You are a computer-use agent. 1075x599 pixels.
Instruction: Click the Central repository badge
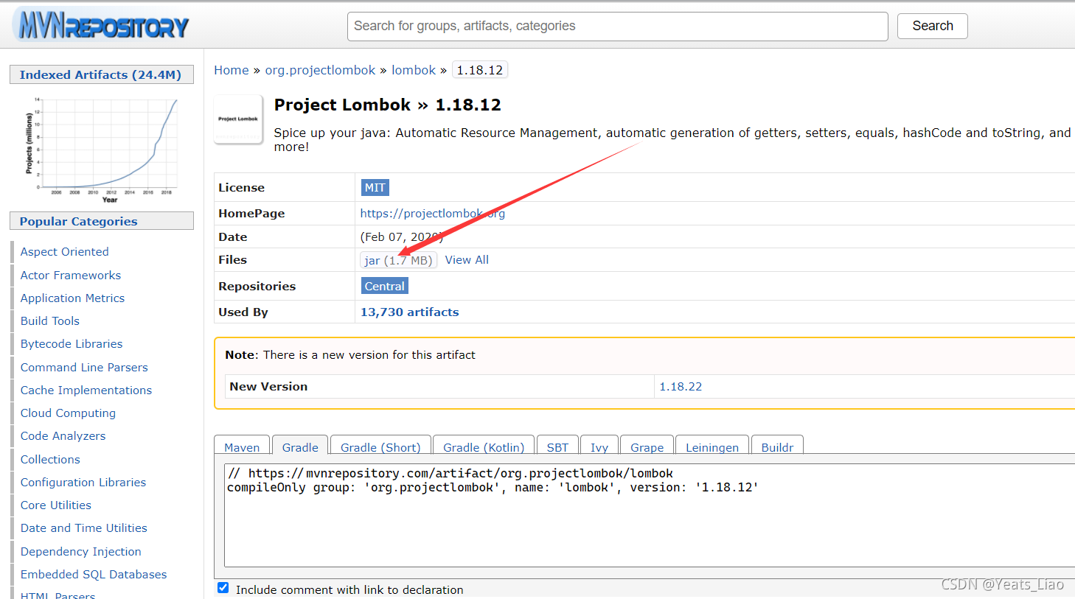(384, 287)
